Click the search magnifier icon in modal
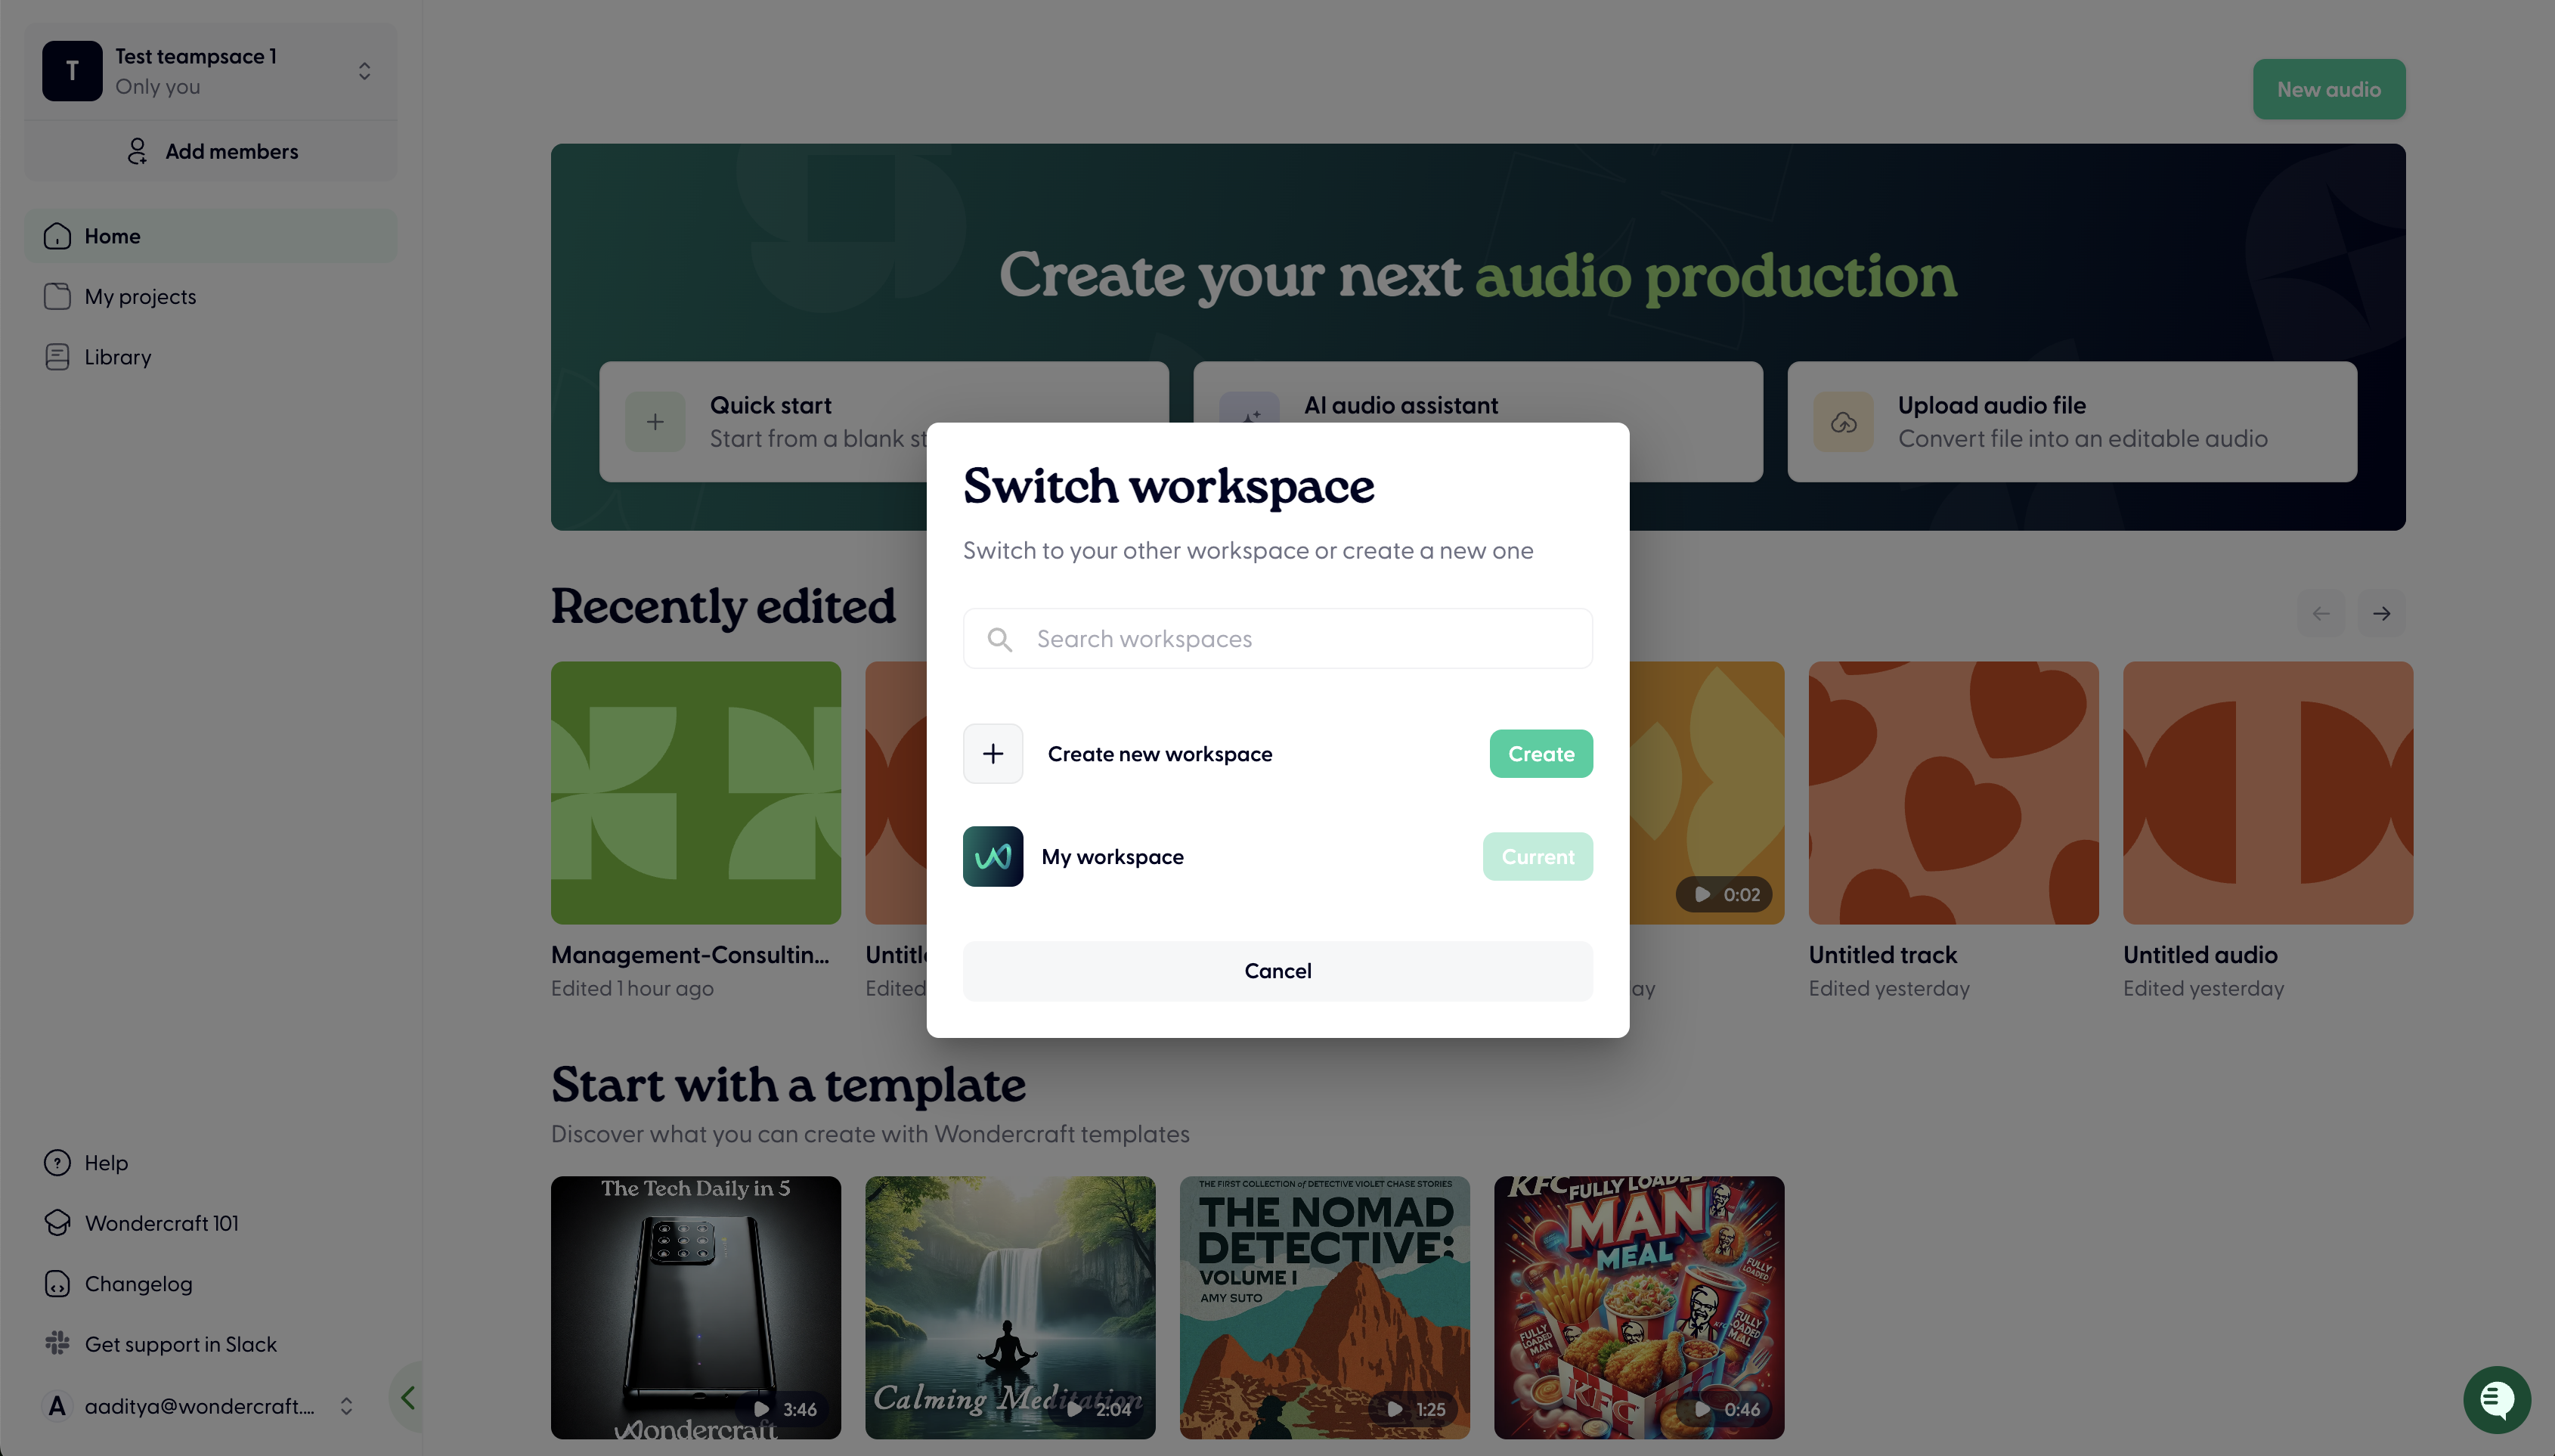This screenshot has width=2555, height=1456. 999,639
